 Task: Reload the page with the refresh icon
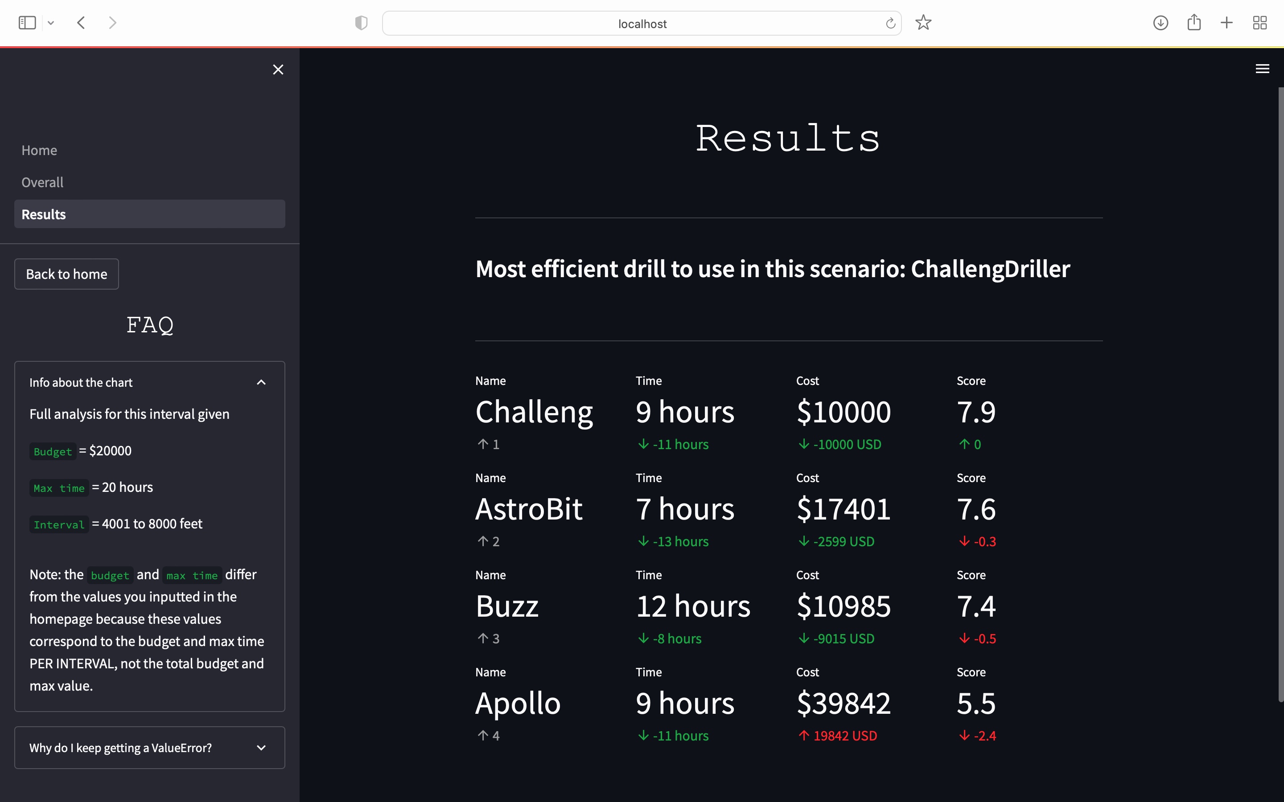pos(890,23)
